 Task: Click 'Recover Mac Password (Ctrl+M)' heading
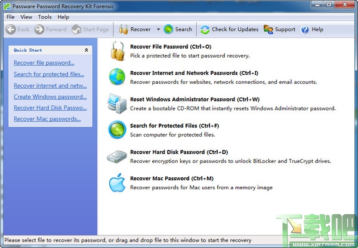(172, 178)
